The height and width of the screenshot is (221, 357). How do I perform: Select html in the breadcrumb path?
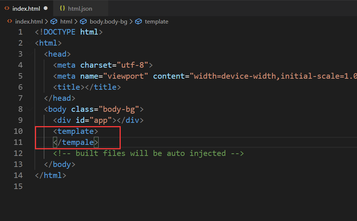[66, 22]
